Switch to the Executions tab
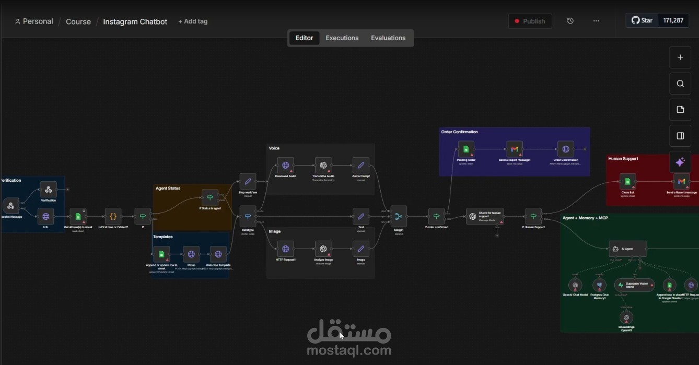This screenshot has height=365, width=699. point(342,38)
